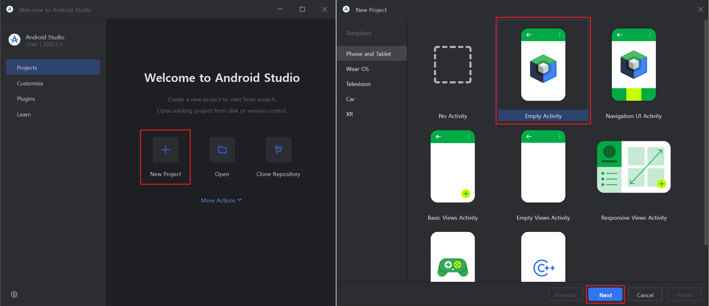Click the Clone Repository text label
This screenshot has width=709, height=306.
point(278,174)
